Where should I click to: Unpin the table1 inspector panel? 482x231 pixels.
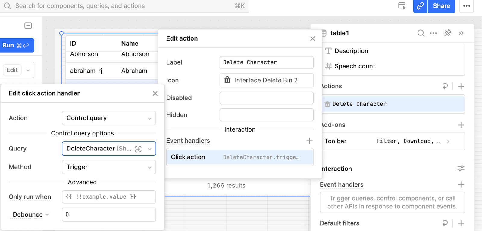coord(448,33)
